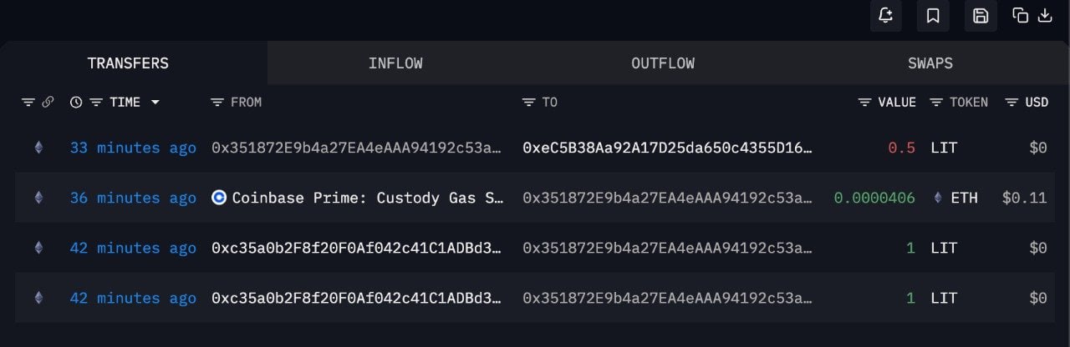Click the copy icon in top toolbar

pyautogui.click(x=1020, y=16)
